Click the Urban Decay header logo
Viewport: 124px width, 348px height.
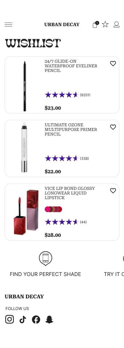(62, 25)
